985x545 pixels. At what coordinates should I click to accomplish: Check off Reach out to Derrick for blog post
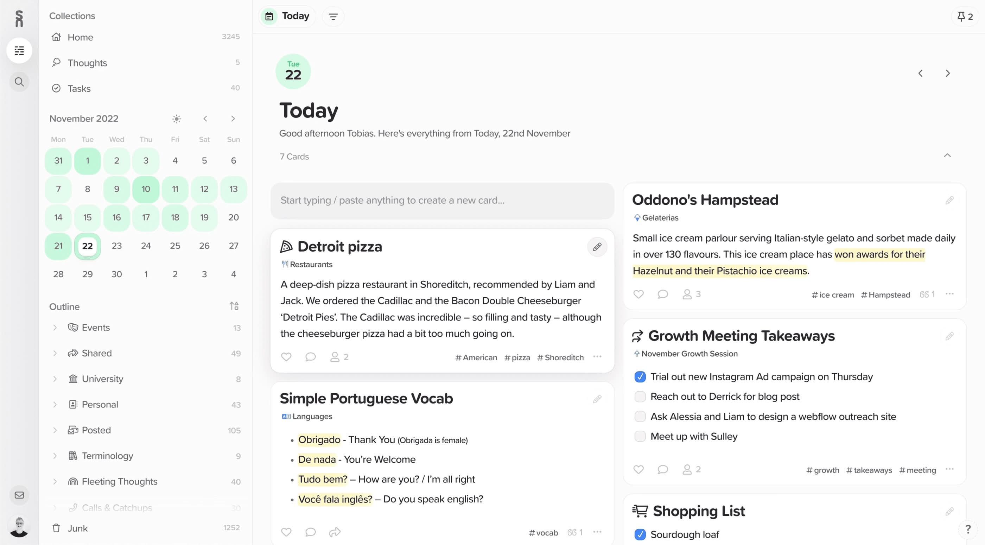coord(640,397)
